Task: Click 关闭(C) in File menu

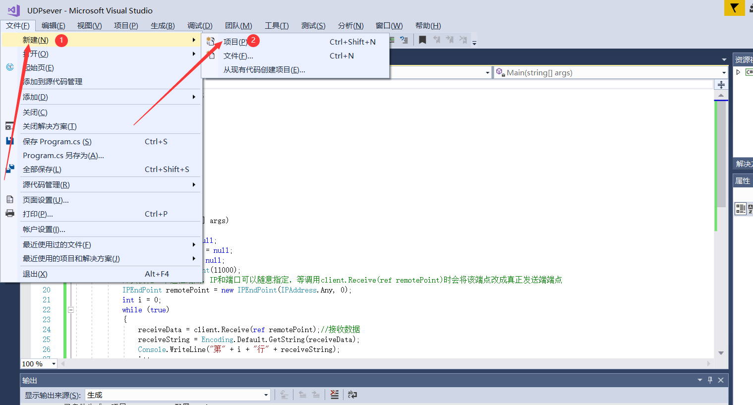Action: pos(101,112)
